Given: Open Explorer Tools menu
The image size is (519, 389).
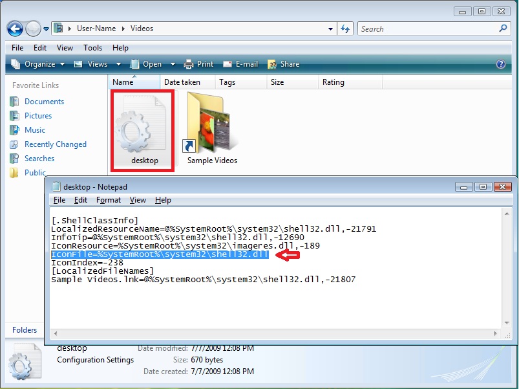Looking at the screenshot, I should [92, 48].
